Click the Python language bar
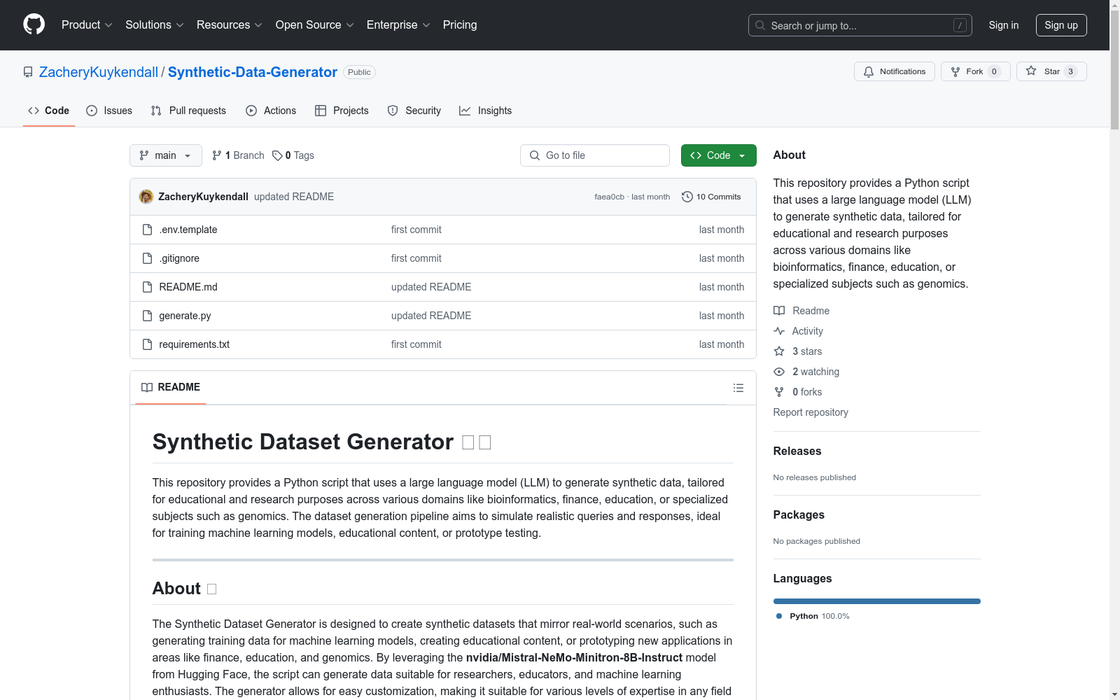Image resolution: width=1120 pixels, height=700 pixels. (x=877, y=601)
